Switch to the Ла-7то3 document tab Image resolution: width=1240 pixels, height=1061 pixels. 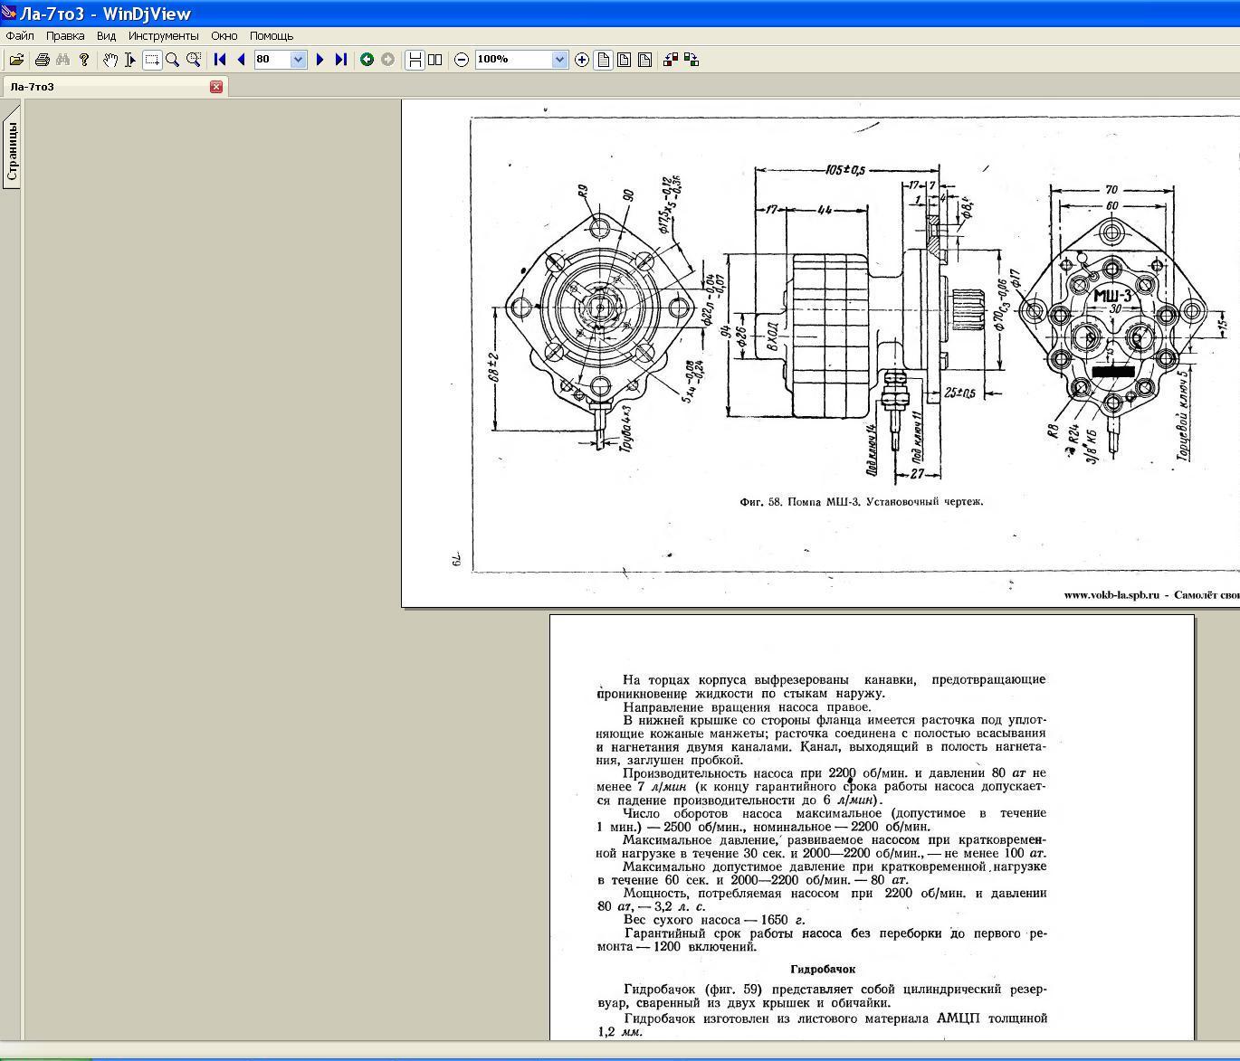pyautogui.click(x=33, y=87)
